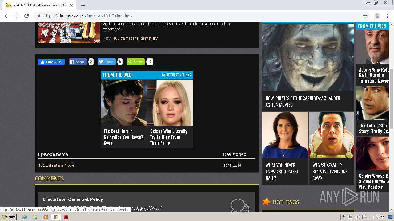Open the 101 Dalmatians Movie episode link
This screenshot has width=394, height=221.
point(56,165)
